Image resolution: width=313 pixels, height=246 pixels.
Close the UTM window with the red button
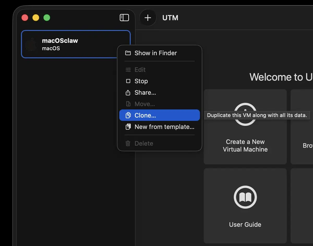[x=25, y=18]
